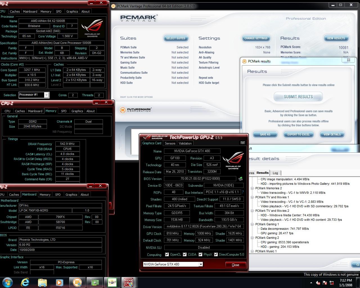Open Windows Media Player taskbar icon
This screenshot has height=288, width=360.
59,282
